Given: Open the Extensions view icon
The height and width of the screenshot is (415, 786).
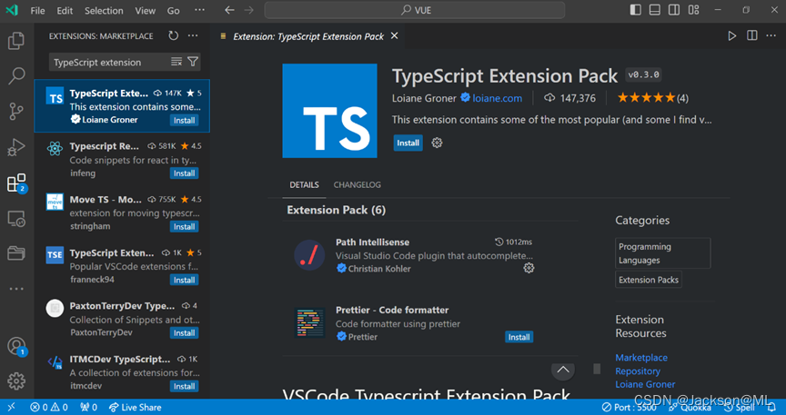Looking at the screenshot, I should [x=16, y=183].
